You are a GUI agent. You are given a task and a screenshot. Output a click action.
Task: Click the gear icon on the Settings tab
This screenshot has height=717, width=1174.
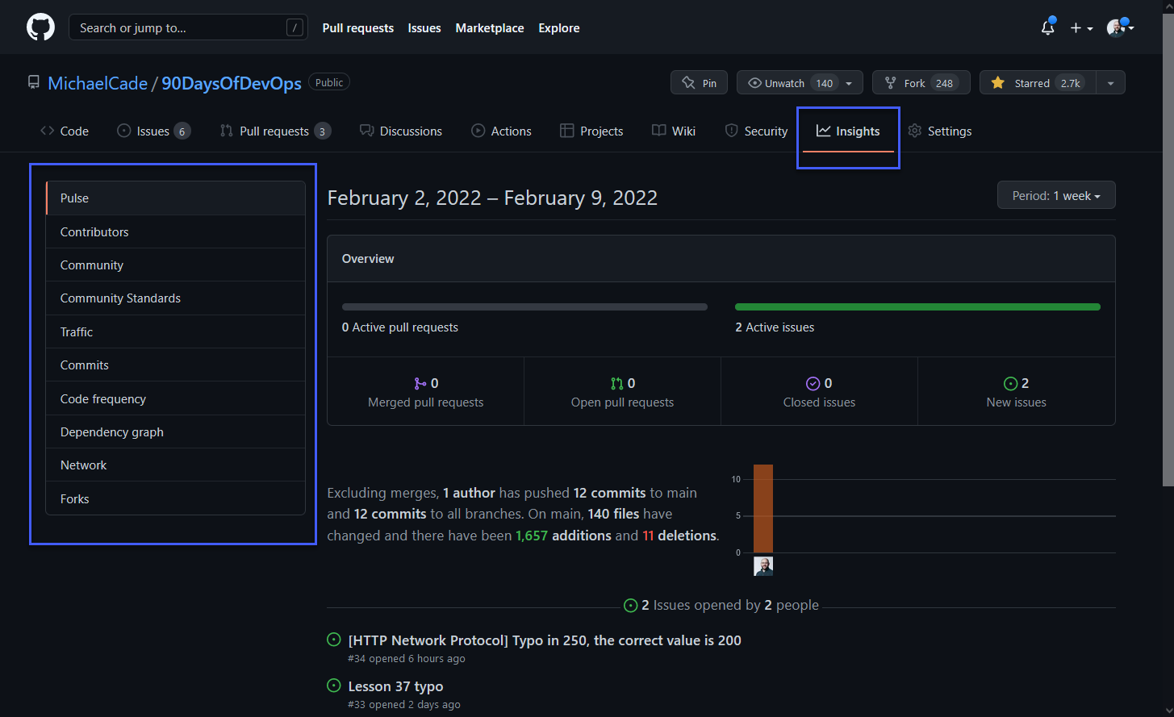point(914,131)
